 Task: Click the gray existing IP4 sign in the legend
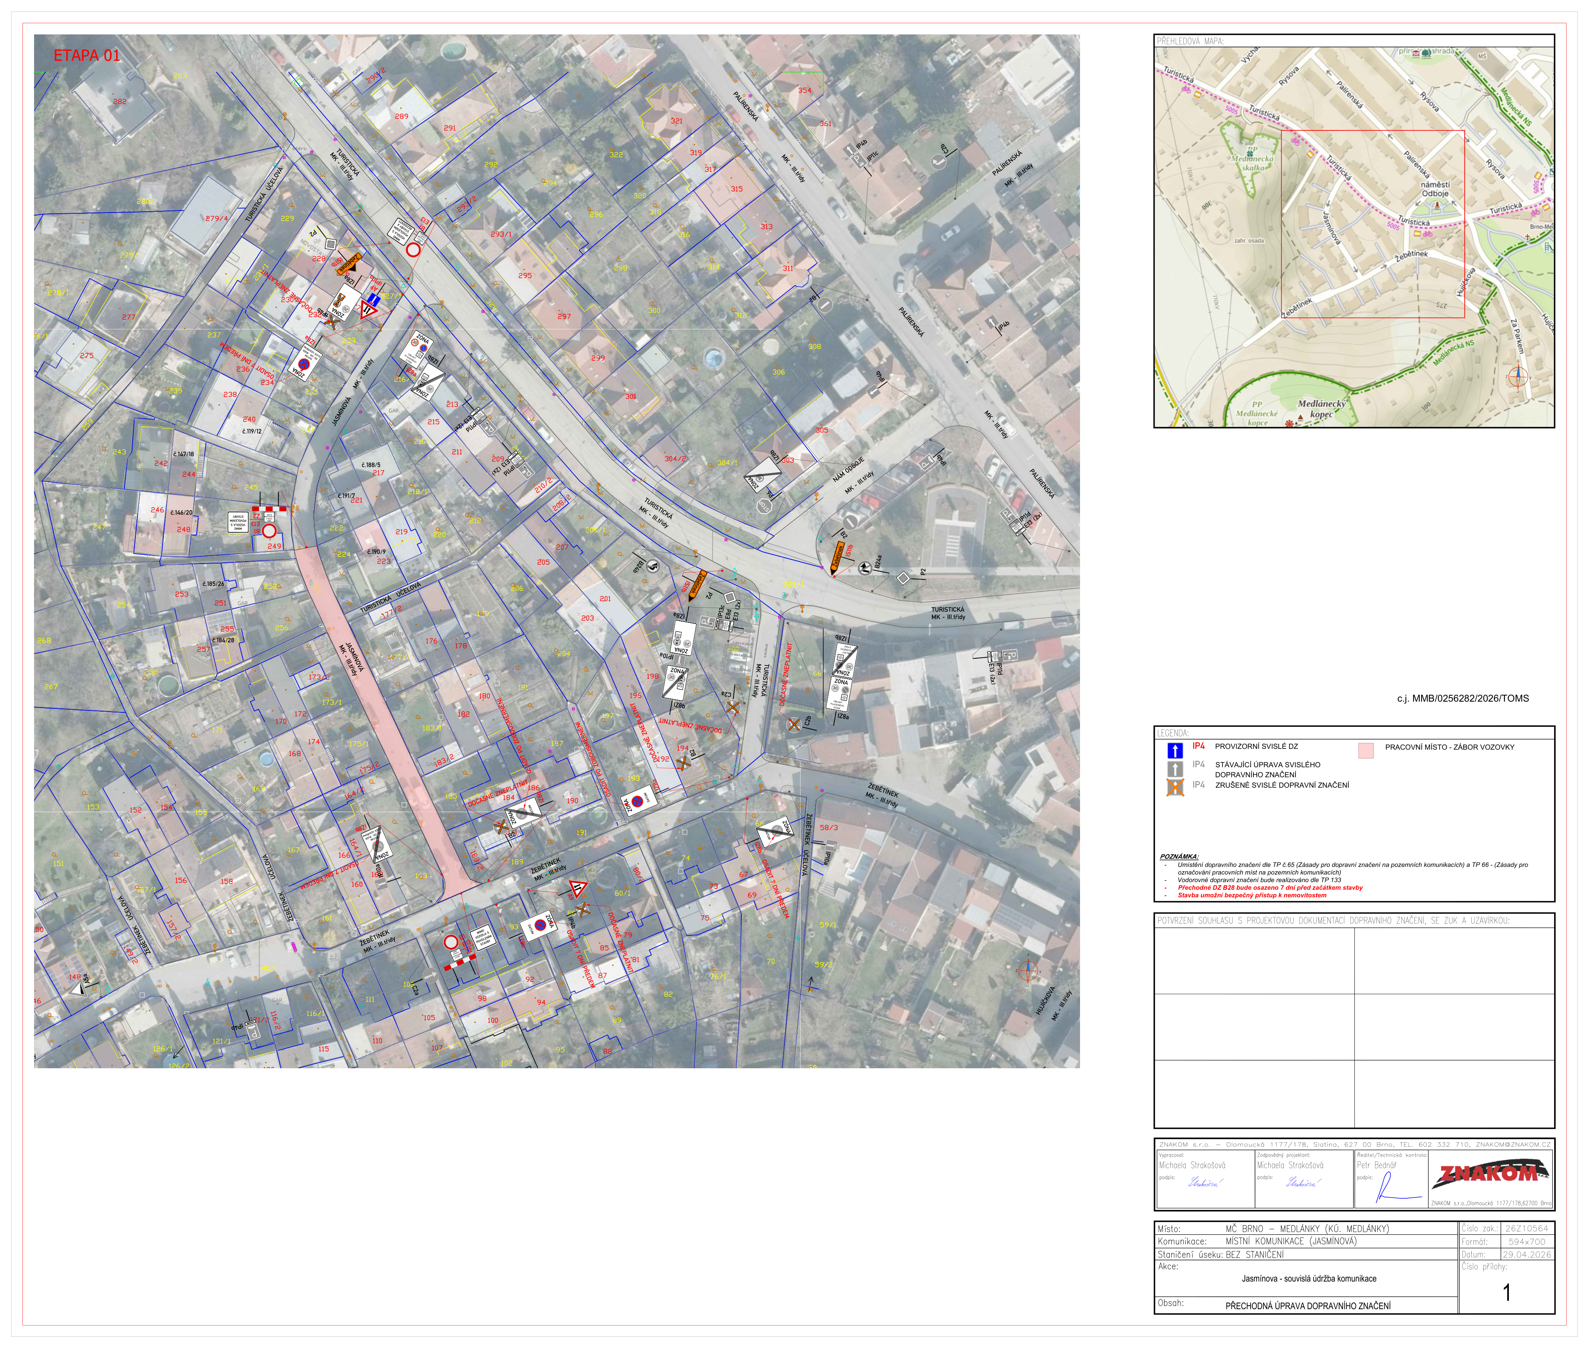(1175, 769)
